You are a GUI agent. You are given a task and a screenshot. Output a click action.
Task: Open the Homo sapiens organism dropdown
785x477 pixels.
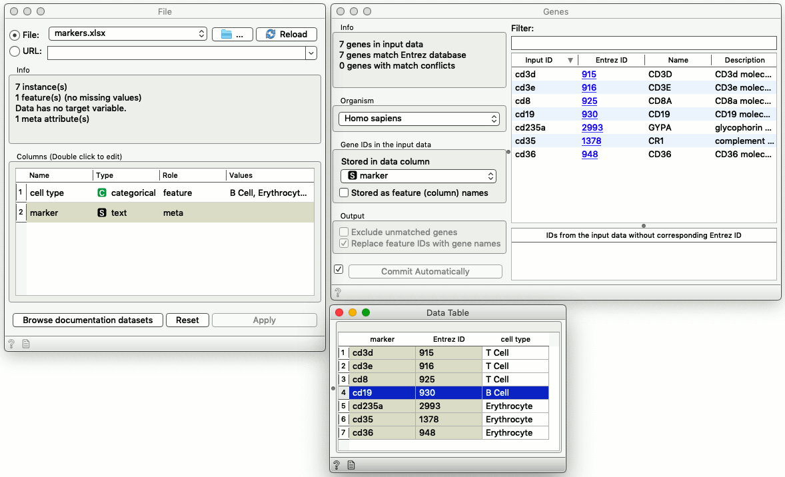tap(419, 119)
